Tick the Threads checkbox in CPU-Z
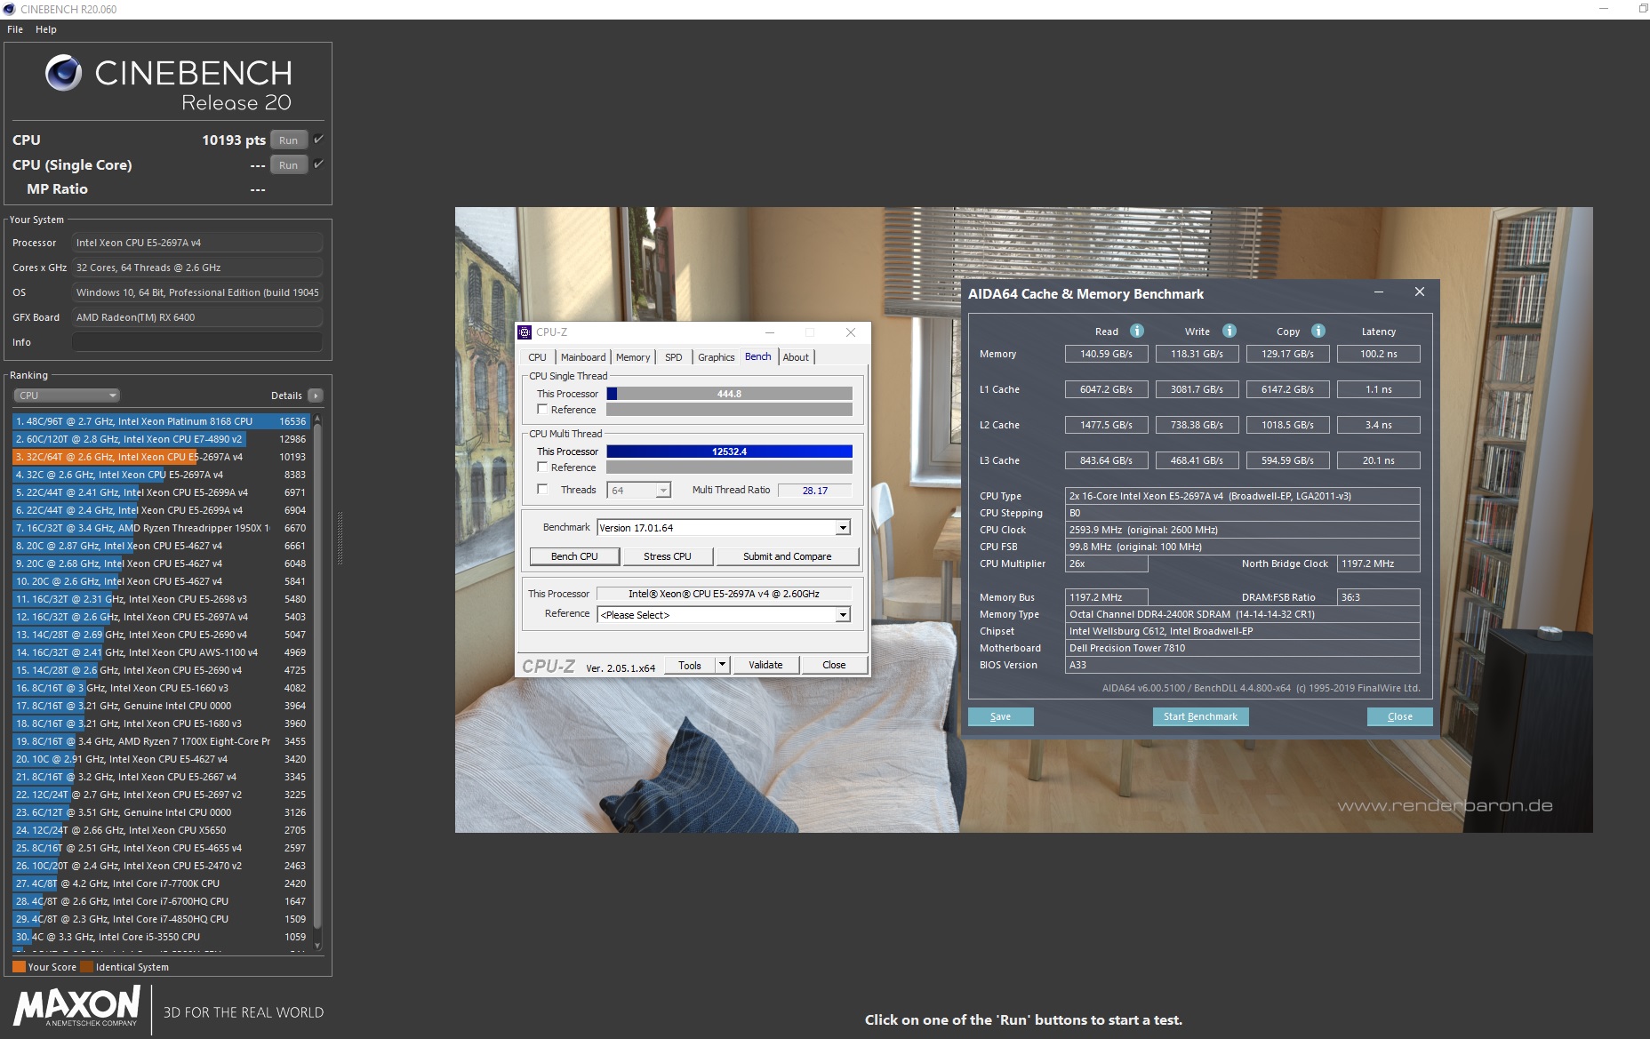This screenshot has width=1650, height=1039. [x=542, y=490]
